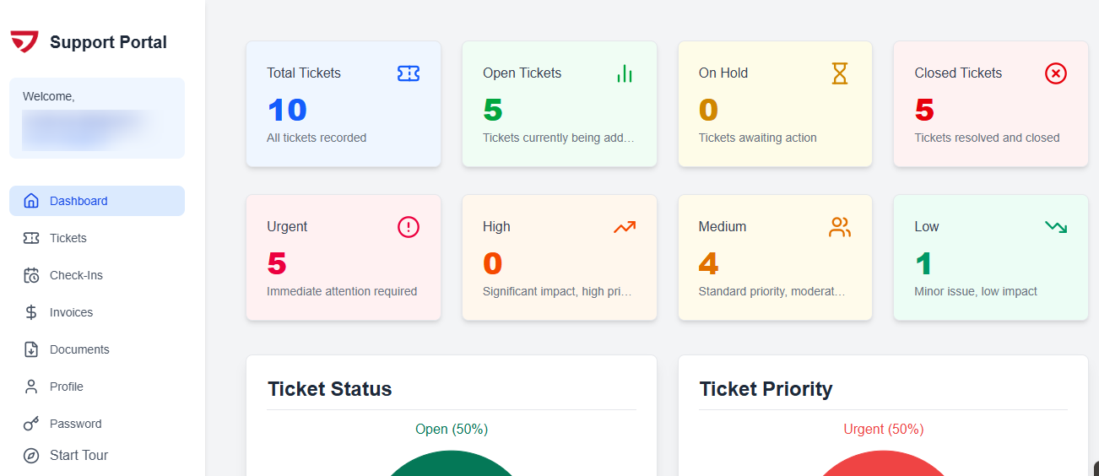Screen dimensions: 1099x476
Task: Click the Open (50%) legend label
Action: (452, 430)
